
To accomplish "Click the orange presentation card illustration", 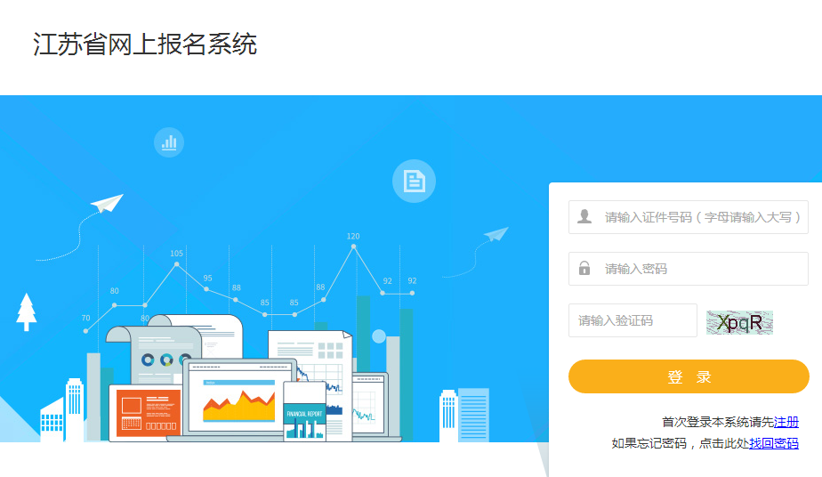I will click(x=149, y=413).
